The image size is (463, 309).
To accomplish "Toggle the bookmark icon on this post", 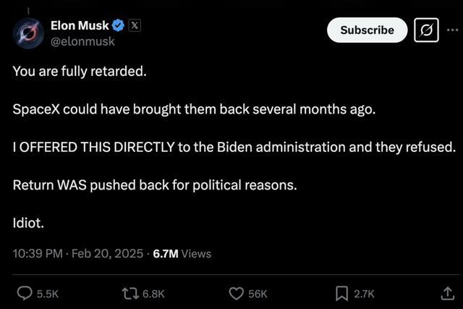I will pyautogui.click(x=341, y=294).
